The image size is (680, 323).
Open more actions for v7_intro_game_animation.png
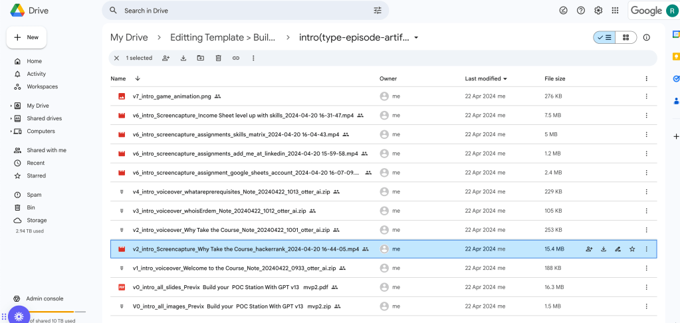646,96
